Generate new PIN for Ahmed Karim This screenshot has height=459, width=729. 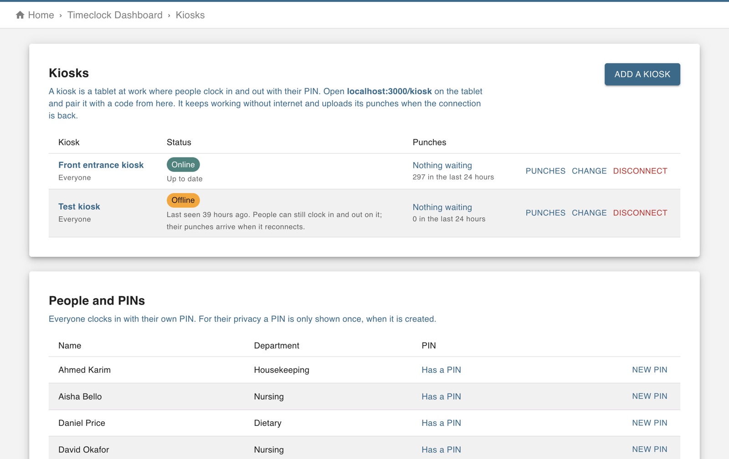coord(649,370)
